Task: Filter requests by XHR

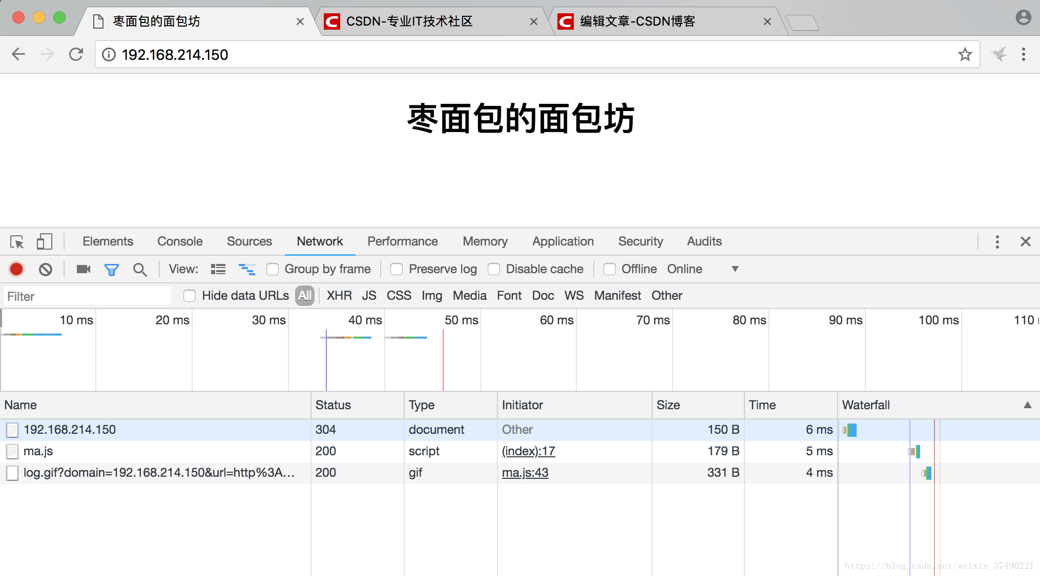Action: coord(339,296)
